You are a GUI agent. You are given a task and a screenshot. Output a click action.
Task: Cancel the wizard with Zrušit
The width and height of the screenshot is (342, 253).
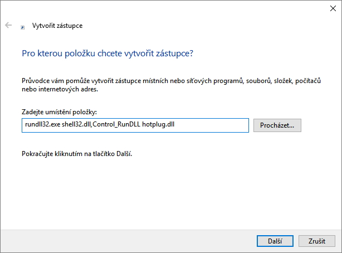[x=316, y=240]
